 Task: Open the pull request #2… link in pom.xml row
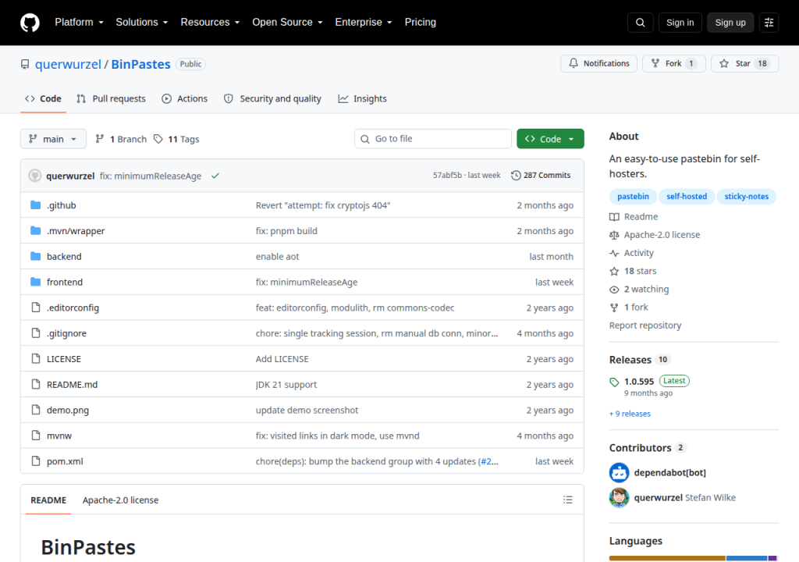click(488, 461)
